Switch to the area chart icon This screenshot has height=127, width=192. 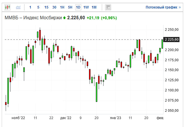[18, 7]
